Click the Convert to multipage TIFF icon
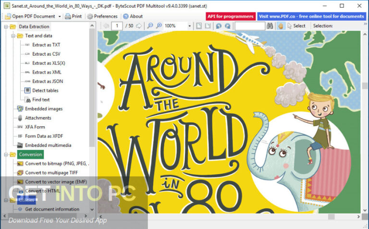Screen dimensions: 369x229 [20, 173]
